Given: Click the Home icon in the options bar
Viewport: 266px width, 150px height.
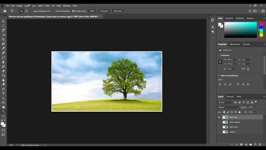Looking at the screenshot, I should [x=5, y=11].
